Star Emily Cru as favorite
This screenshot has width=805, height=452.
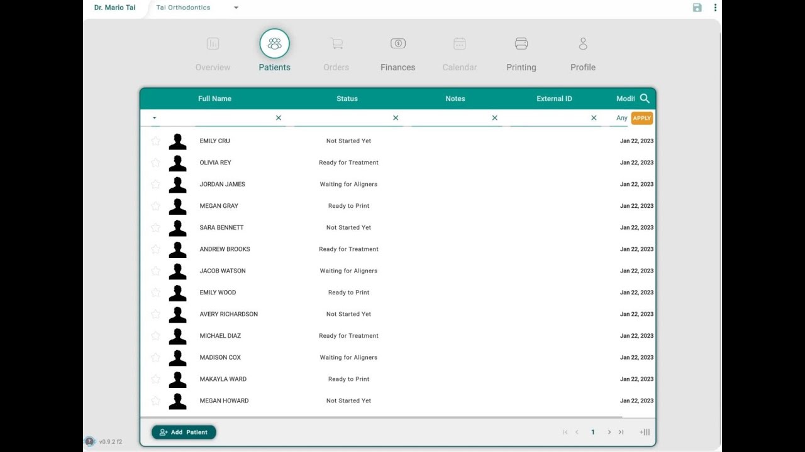pyautogui.click(x=155, y=141)
